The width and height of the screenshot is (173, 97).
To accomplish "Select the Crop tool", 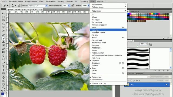I will tap(4, 27).
